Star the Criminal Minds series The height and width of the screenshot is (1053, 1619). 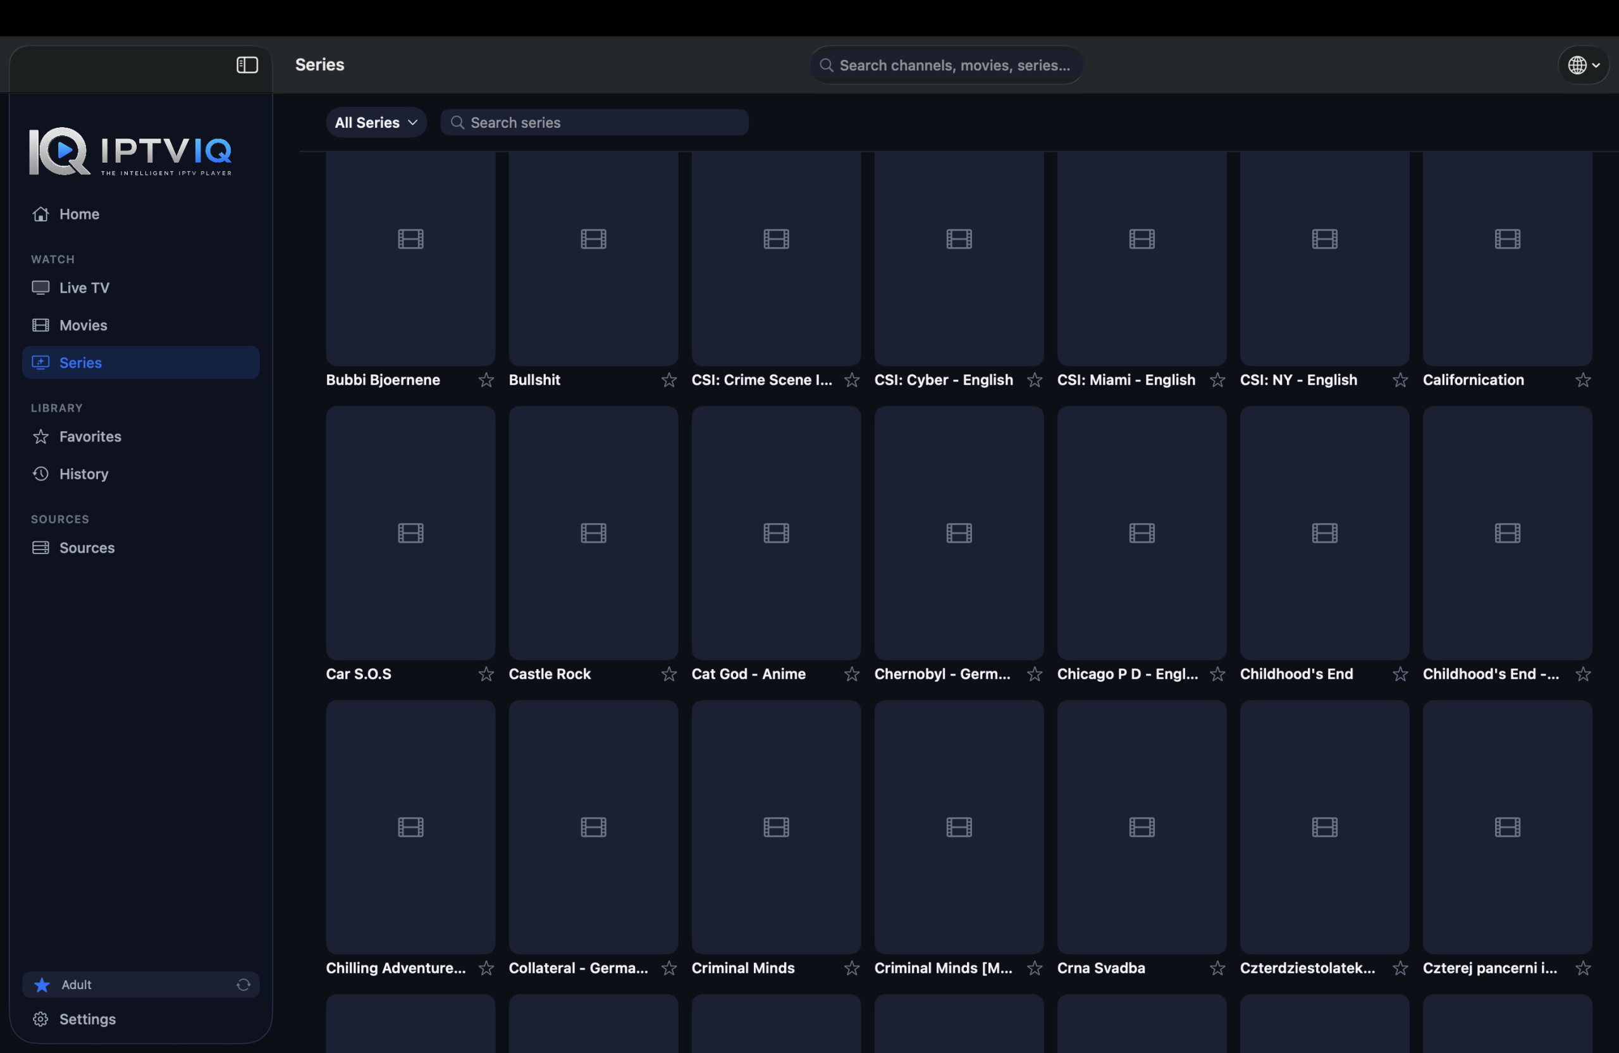click(x=852, y=968)
